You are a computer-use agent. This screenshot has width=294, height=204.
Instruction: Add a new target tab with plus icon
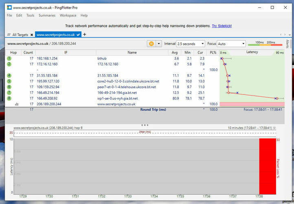(85, 34)
